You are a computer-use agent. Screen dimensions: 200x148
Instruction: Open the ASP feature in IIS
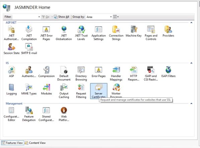coord(11,72)
